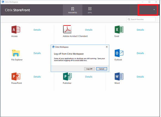
Task: Click the File Explorer label
Action: [x=17, y=60]
